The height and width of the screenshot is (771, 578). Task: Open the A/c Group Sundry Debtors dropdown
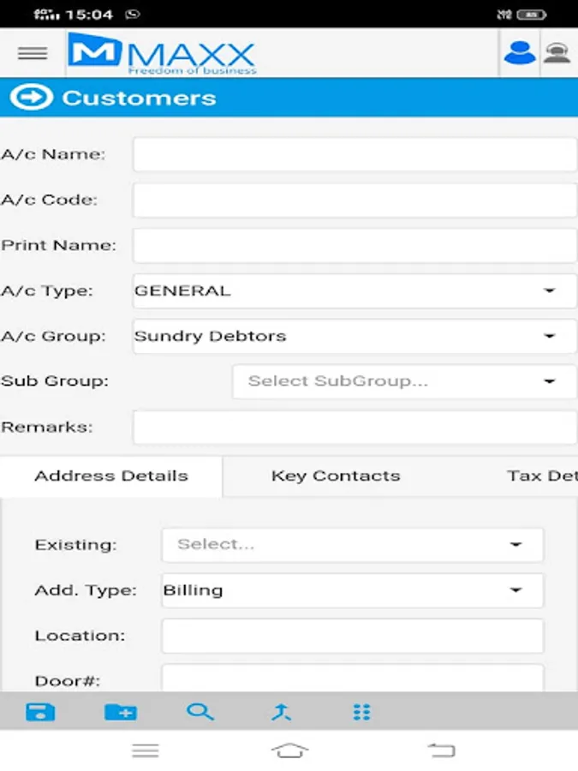355,337
